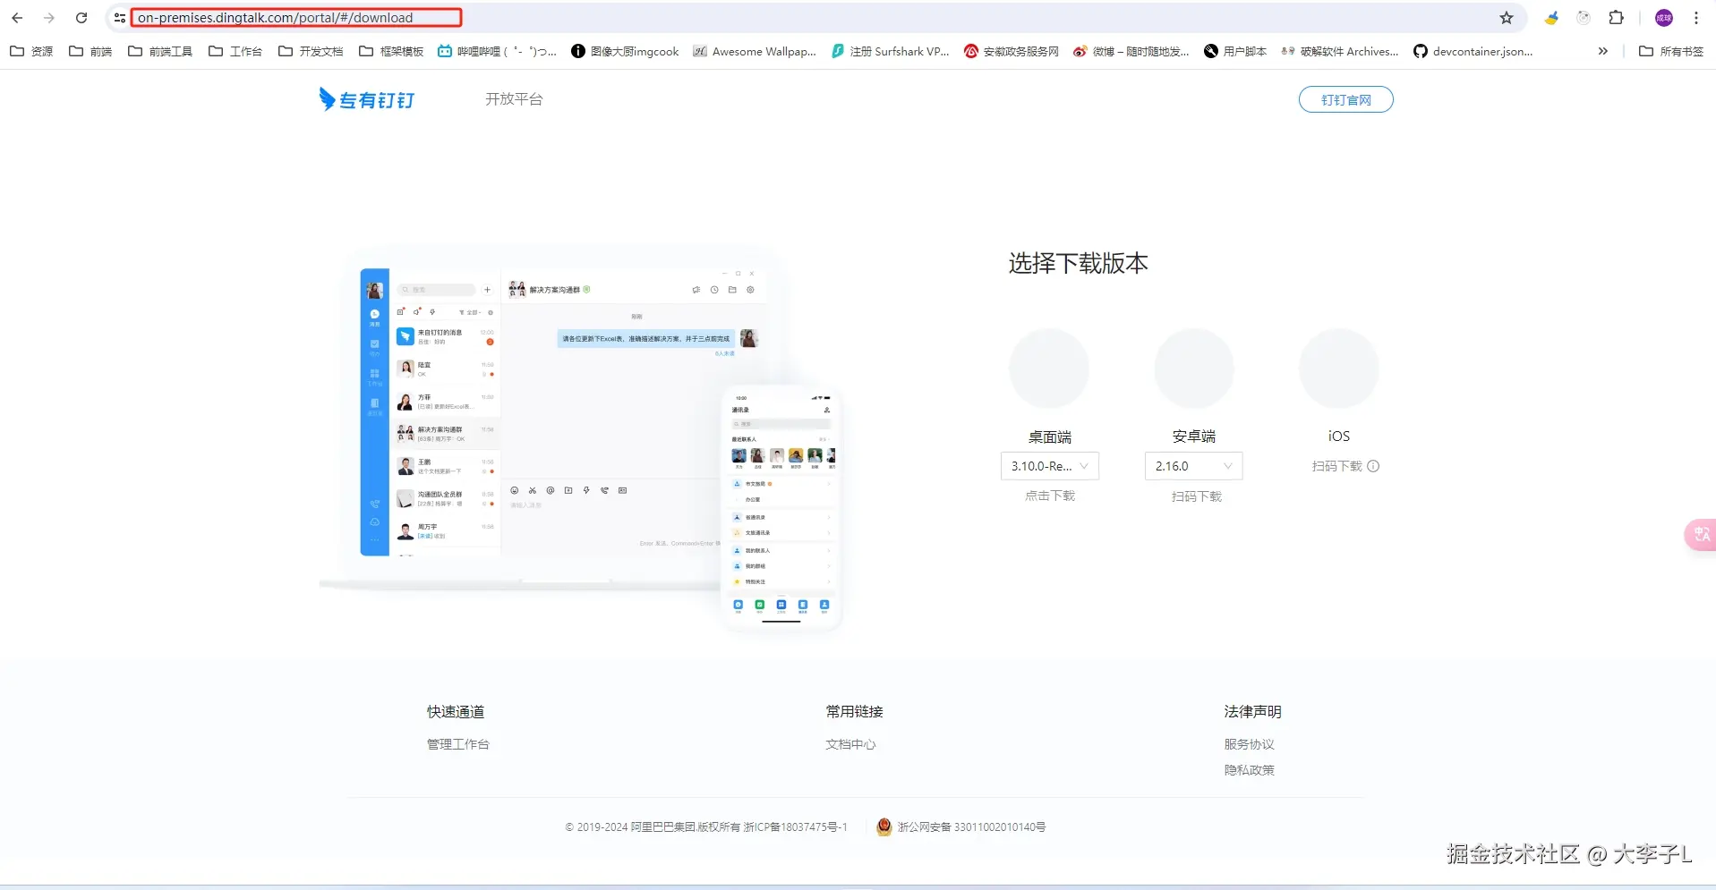Click the 快速通道 footer heading

[x=456, y=712]
